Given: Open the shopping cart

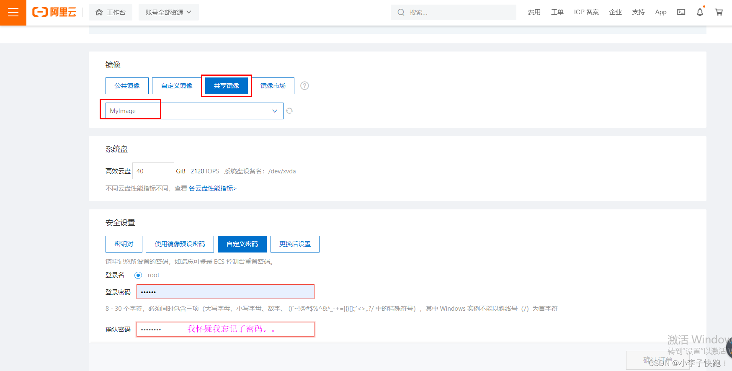Looking at the screenshot, I should (x=719, y=12).
